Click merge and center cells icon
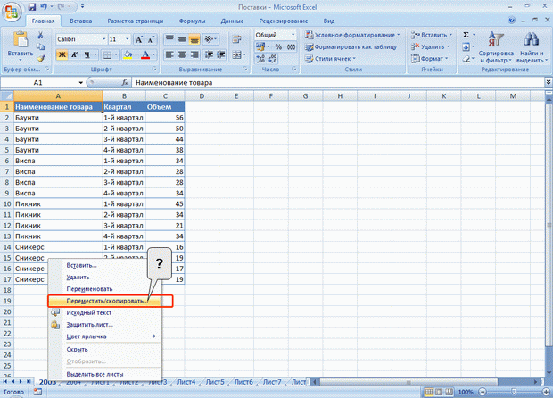Screen dimensions: 553x398 [x=236, y=54]
